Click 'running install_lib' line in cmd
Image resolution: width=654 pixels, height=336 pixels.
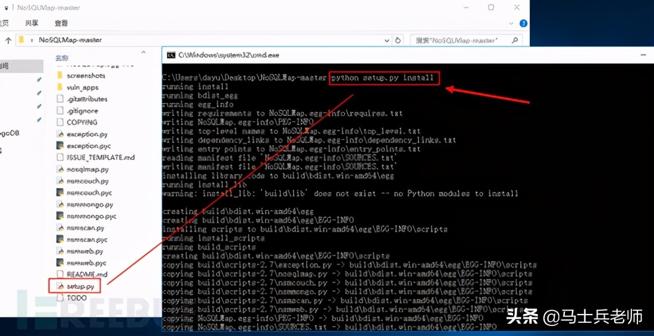point(205,185)
